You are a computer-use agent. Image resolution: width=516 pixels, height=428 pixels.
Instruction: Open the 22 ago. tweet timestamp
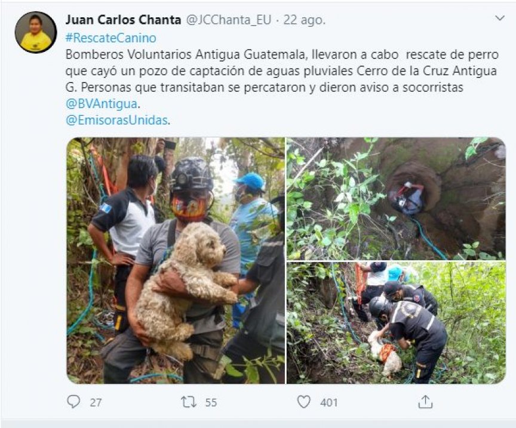click(x=304, y=20)
